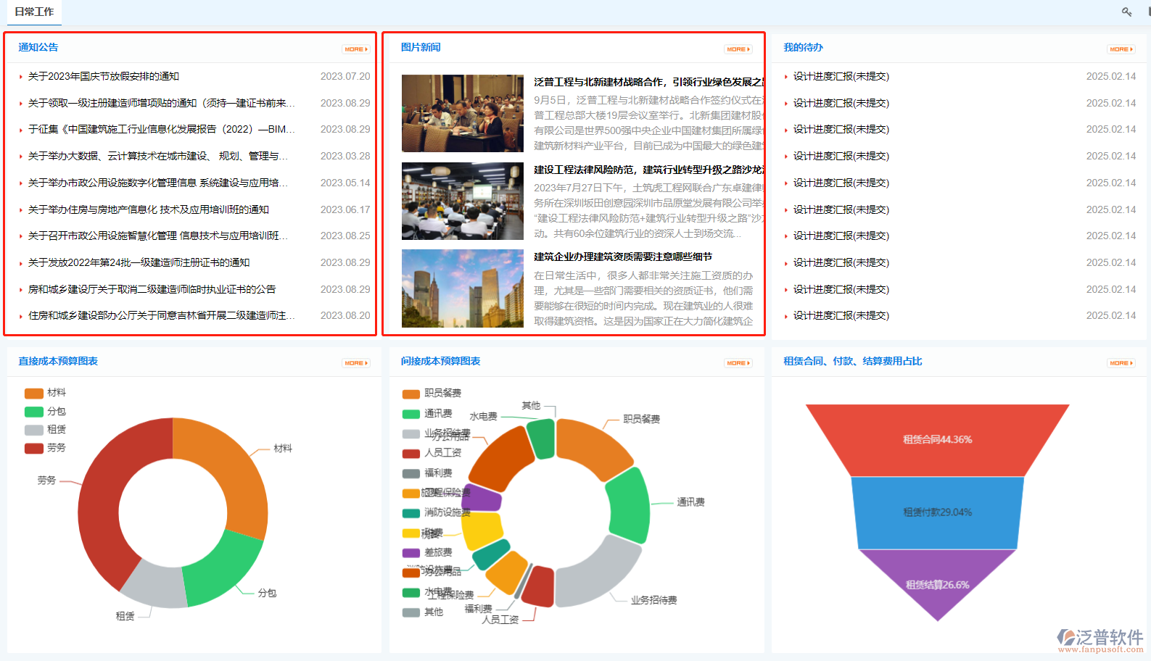Click the blue 租赁付款29.04% funnel segment
The width and height of the screenshot is (1151, 661).
click(937, 512)
